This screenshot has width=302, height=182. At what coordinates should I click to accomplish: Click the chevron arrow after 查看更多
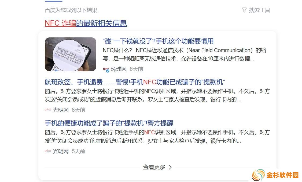tap(170, 167)
